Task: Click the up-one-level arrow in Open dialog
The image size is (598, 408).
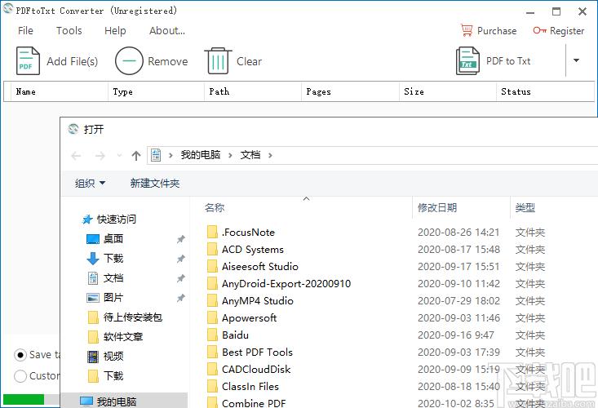Action: coord(136,156)
